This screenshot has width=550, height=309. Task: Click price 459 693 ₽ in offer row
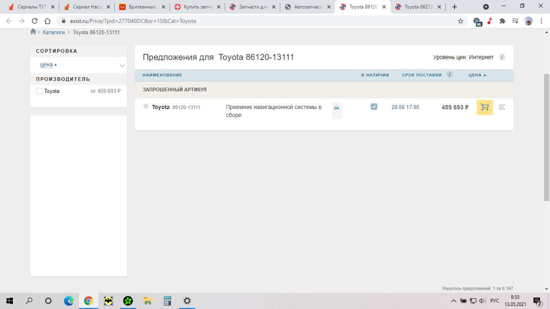(455, 107)
